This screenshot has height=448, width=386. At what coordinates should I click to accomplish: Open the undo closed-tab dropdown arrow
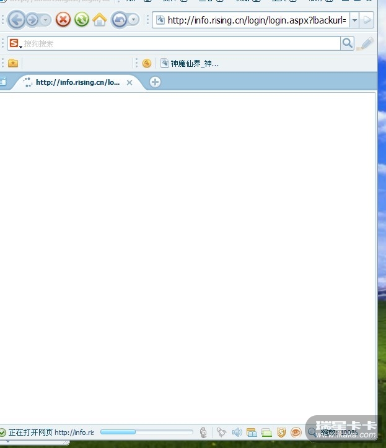pos(133,20)
